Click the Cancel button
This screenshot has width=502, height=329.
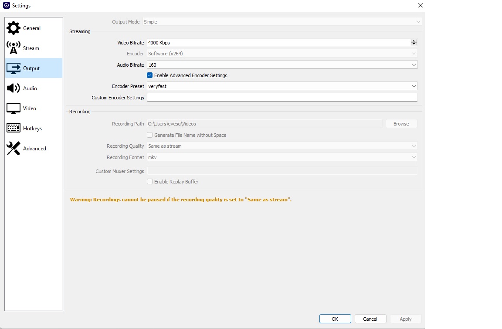coord(370,319)
